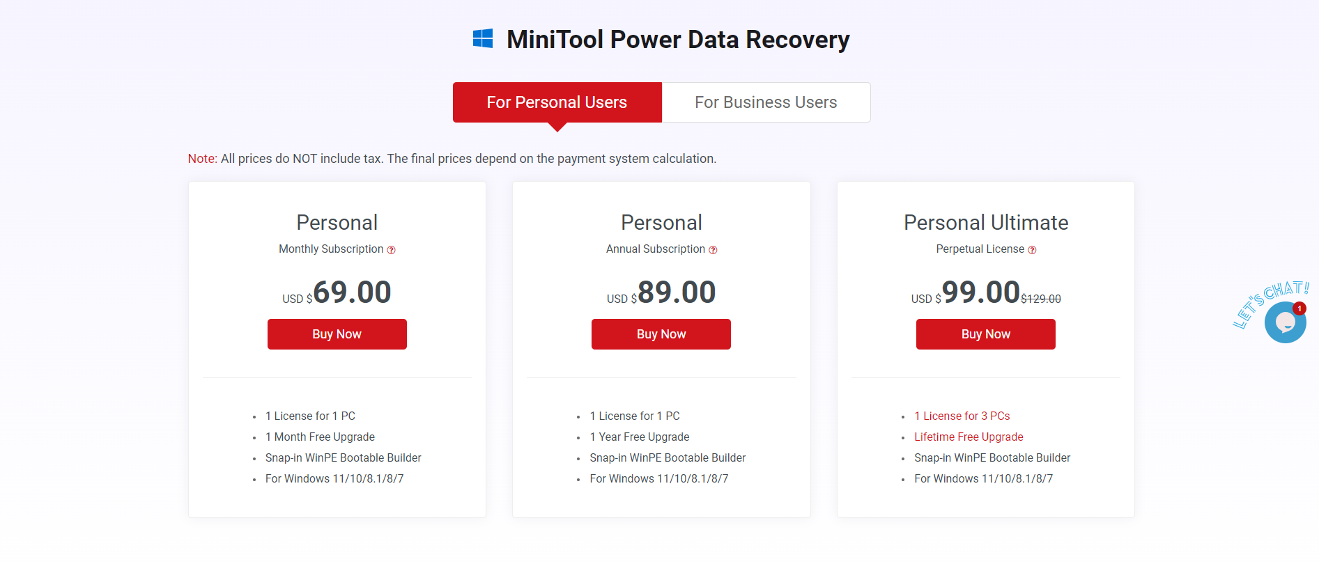Open the Let's Chat bubble icon
1319x564 pixels.
click(x=1285, y=322)
